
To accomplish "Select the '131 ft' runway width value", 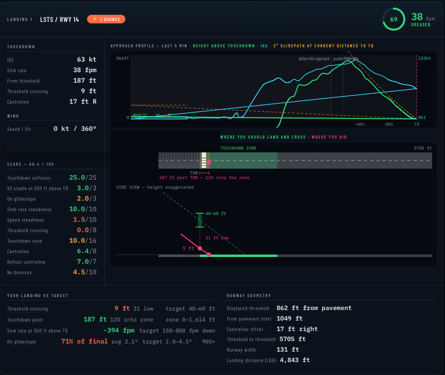I will 288,350.
